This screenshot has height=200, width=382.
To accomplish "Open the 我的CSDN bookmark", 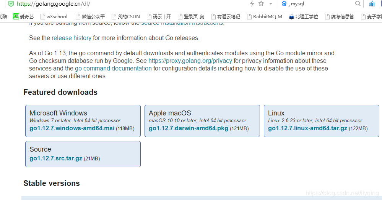I will click(x=126, y=16).
